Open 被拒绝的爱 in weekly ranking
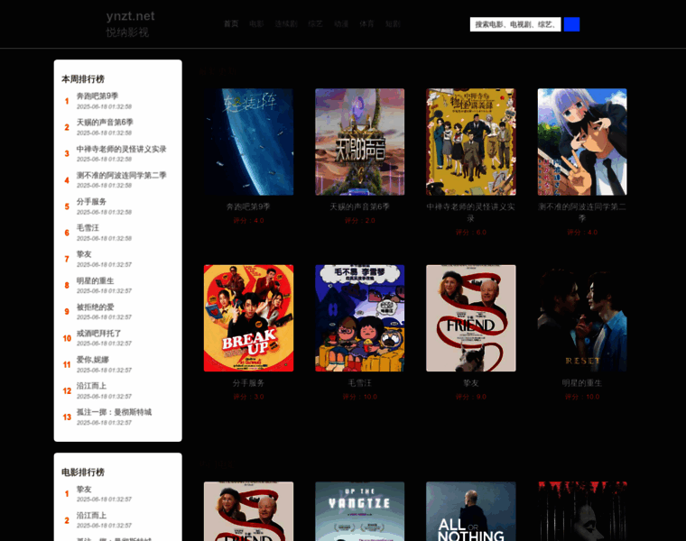Viewport: 686px width, 541px height. (x=95, y=307)
